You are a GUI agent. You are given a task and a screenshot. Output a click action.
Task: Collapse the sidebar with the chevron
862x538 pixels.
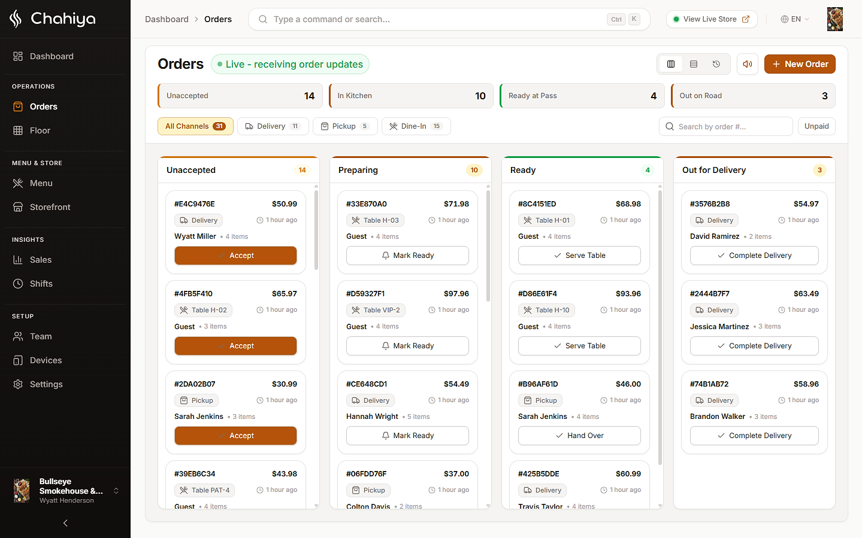coord(65,523)
